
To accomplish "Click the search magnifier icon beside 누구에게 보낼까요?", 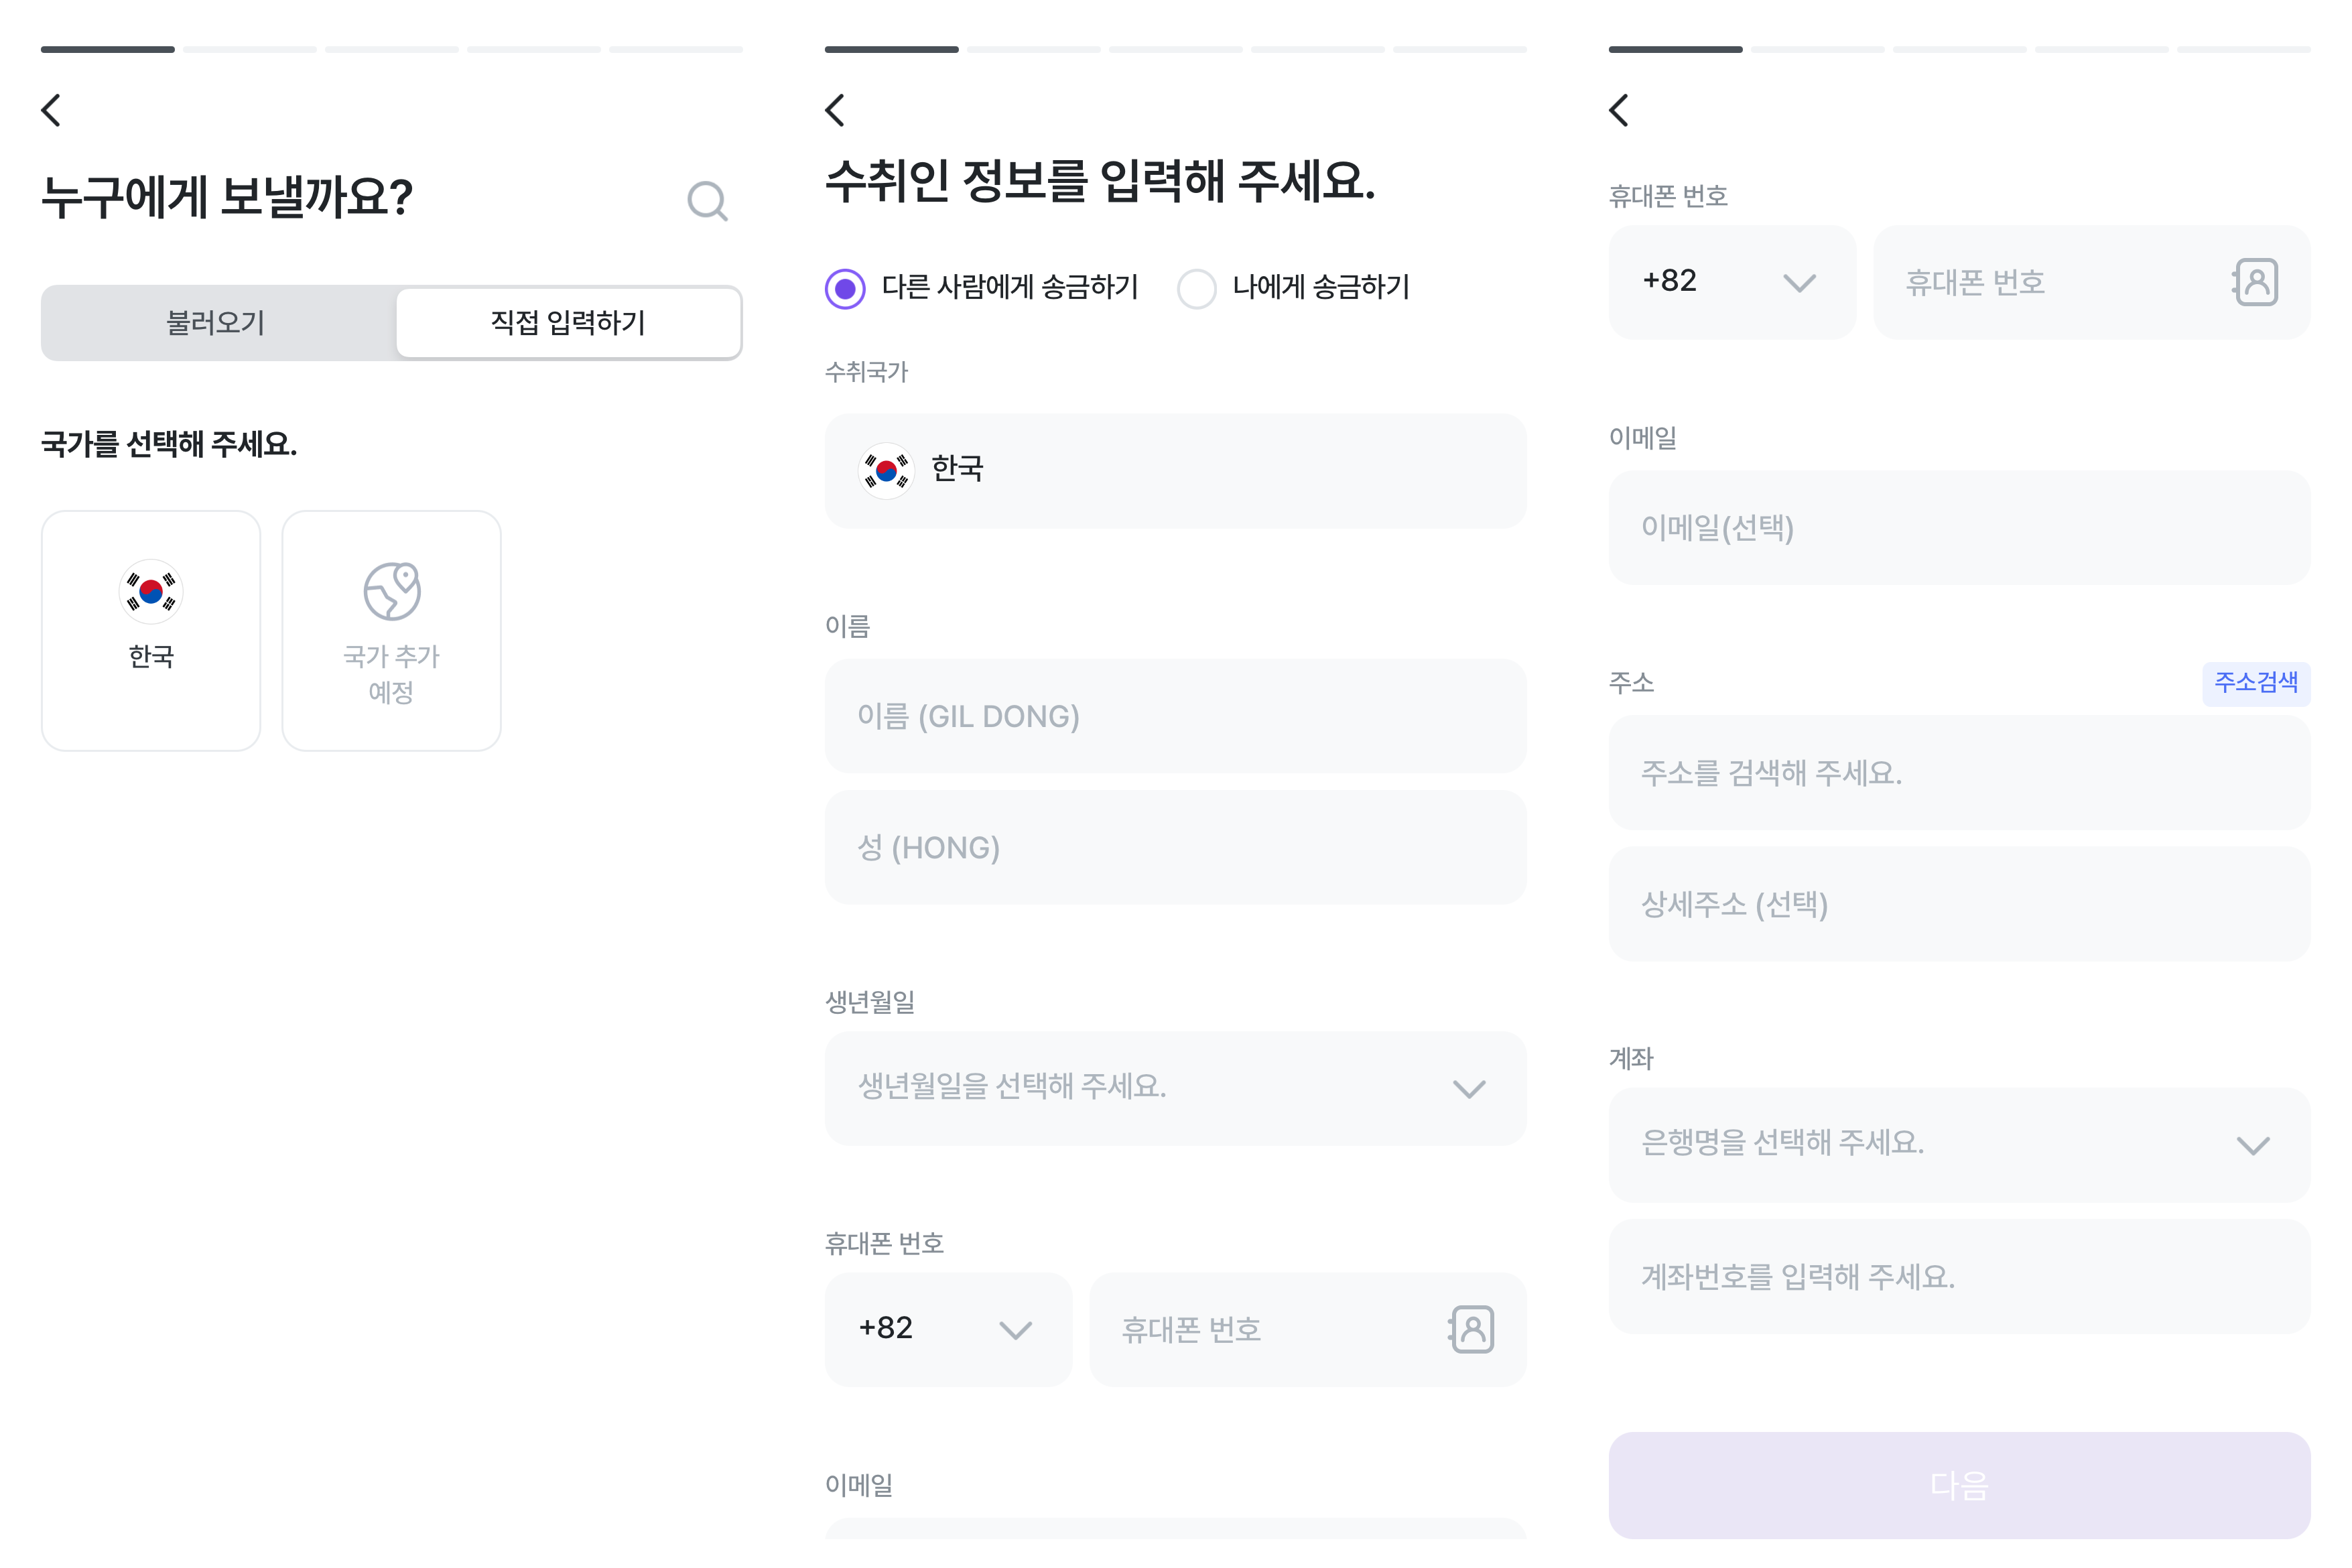I will [707, 201].
